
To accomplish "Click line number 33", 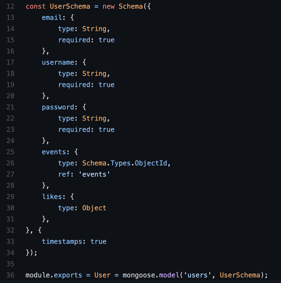I will click(x=10, y=242).
